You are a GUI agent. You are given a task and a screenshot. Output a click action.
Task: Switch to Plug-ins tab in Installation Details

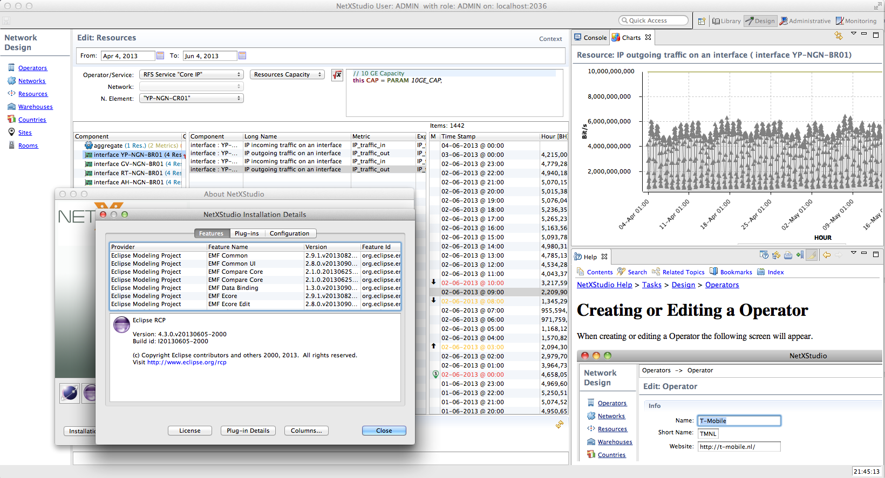tap(247, 233)
